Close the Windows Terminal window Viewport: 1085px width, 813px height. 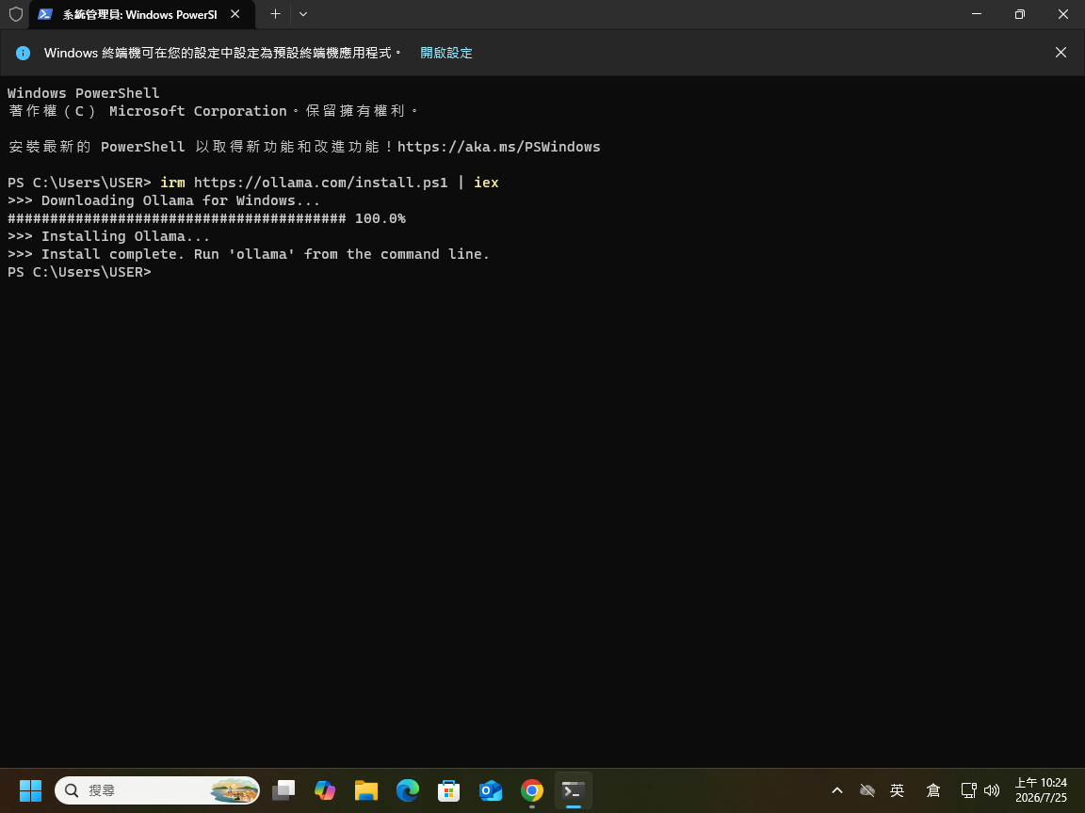(1063, 14)
